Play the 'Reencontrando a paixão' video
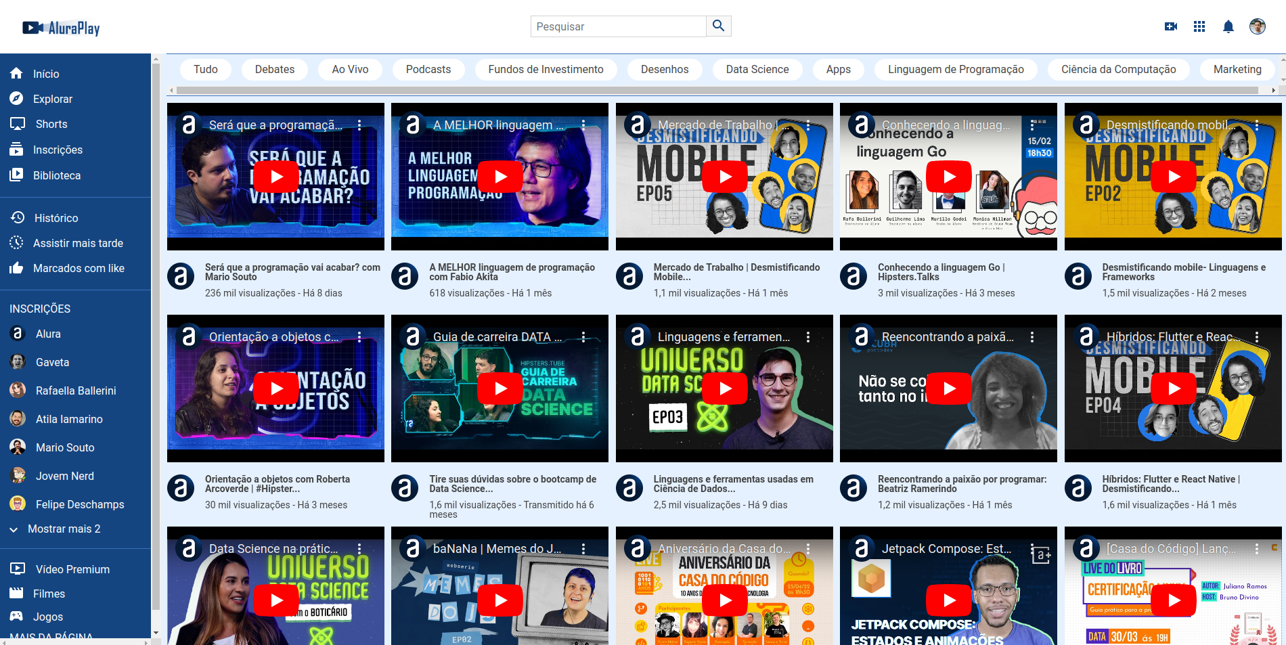 point(948,388)
